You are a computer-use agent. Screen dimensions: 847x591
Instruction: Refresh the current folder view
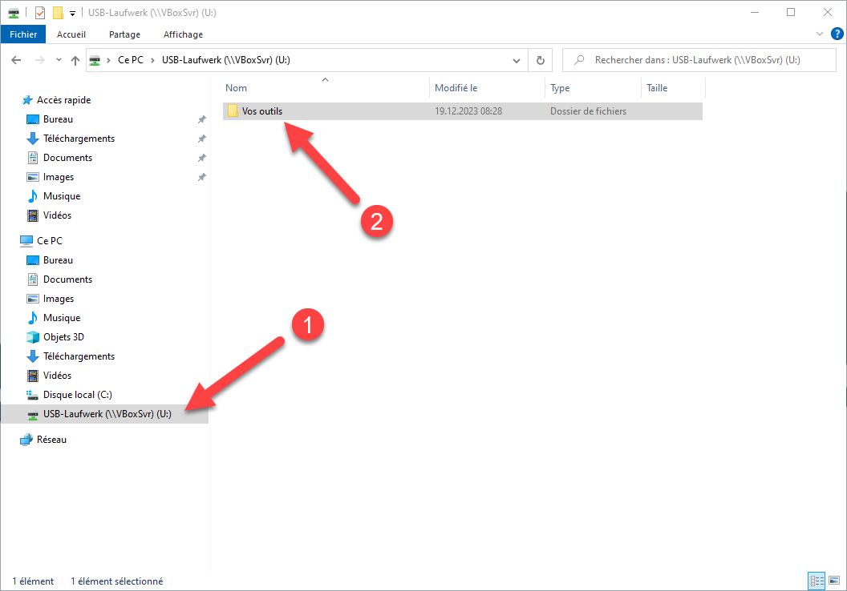pos(540,60)
